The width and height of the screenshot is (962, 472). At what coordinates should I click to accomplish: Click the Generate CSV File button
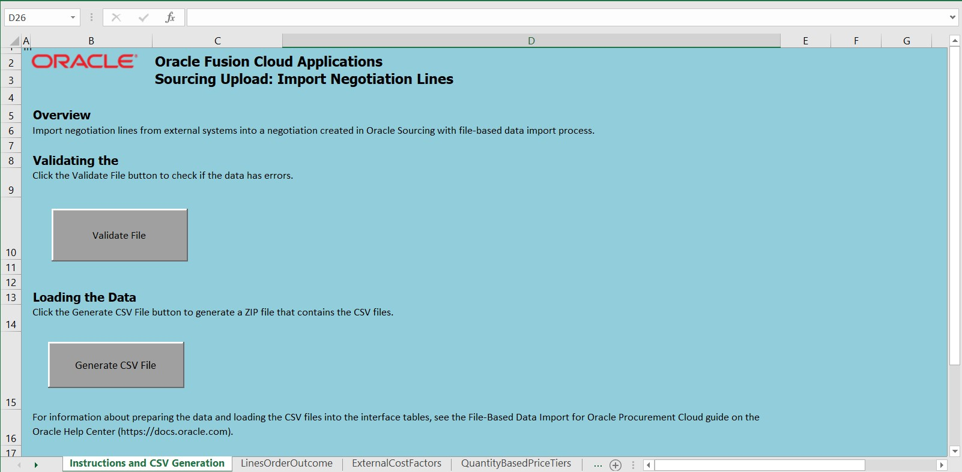coord(116,365)
